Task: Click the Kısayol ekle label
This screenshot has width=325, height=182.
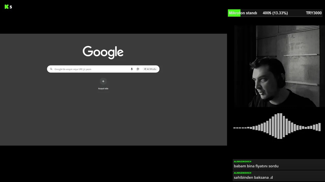Action: point(103,88)
